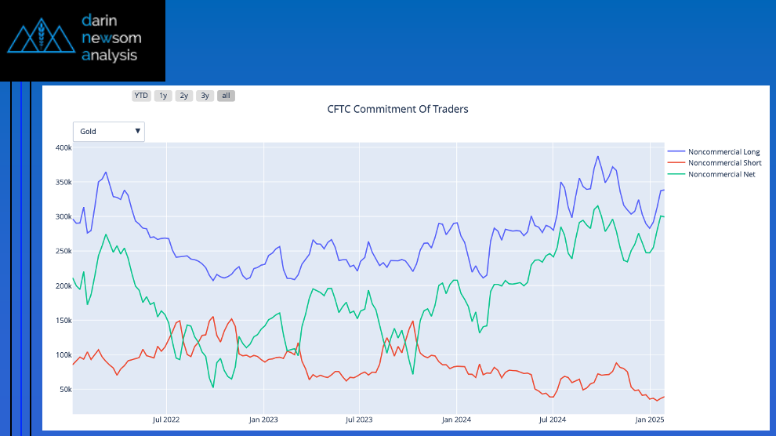
Task: Click the Jan 2025 x-axis tick label
Action: click(x=649, y=420)
